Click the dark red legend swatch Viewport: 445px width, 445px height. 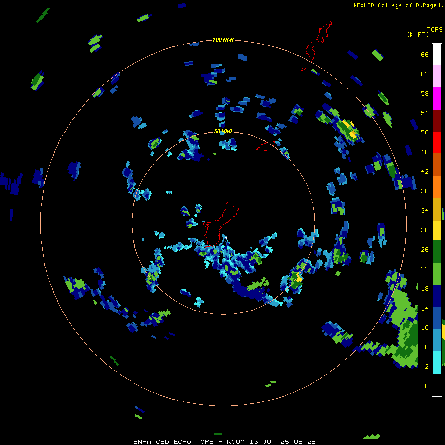(x=437, y=120)
